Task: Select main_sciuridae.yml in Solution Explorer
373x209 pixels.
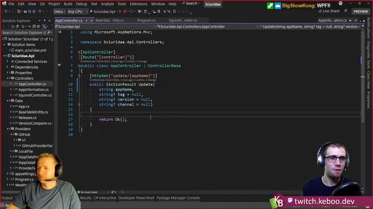Action: coord(30,51)
